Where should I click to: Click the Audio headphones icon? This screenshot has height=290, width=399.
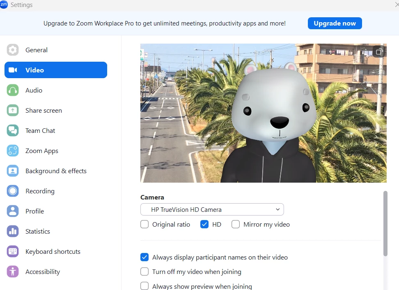13,90
